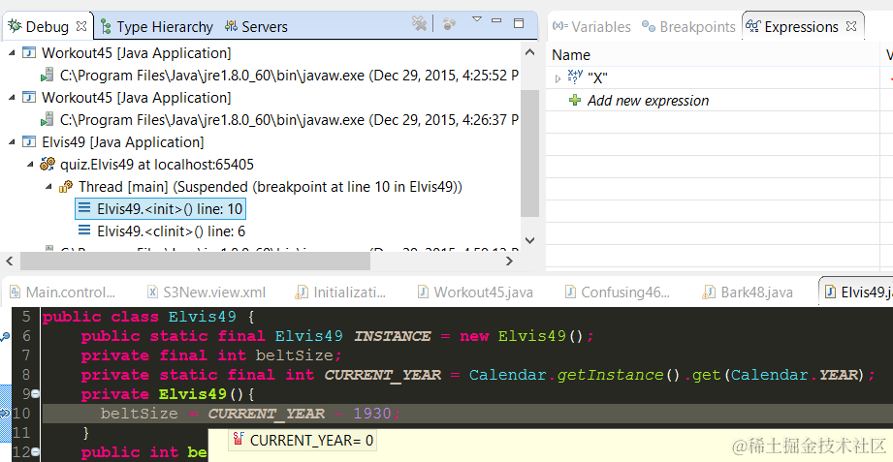Click line number 11 in gutter
The width and height of the screenshot is (893, 462).
(20, 432)
